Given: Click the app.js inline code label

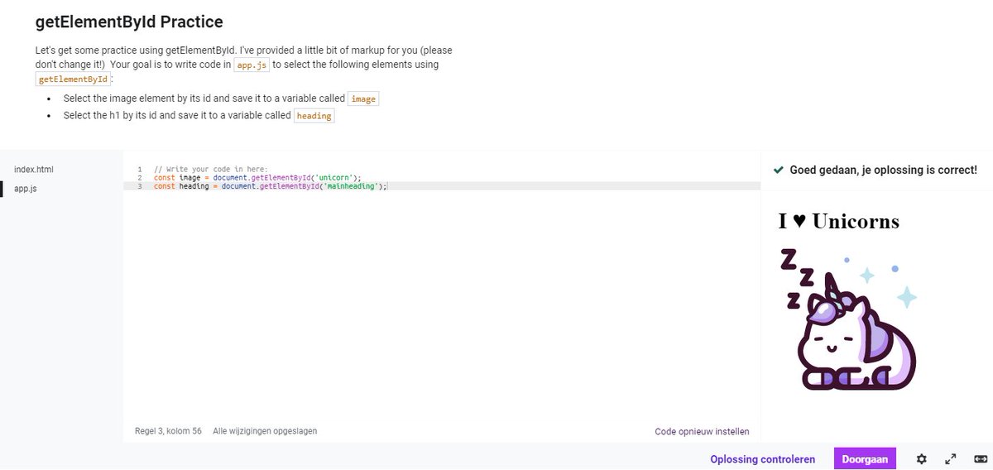Looking at the screenshot, I should [252, 65].
